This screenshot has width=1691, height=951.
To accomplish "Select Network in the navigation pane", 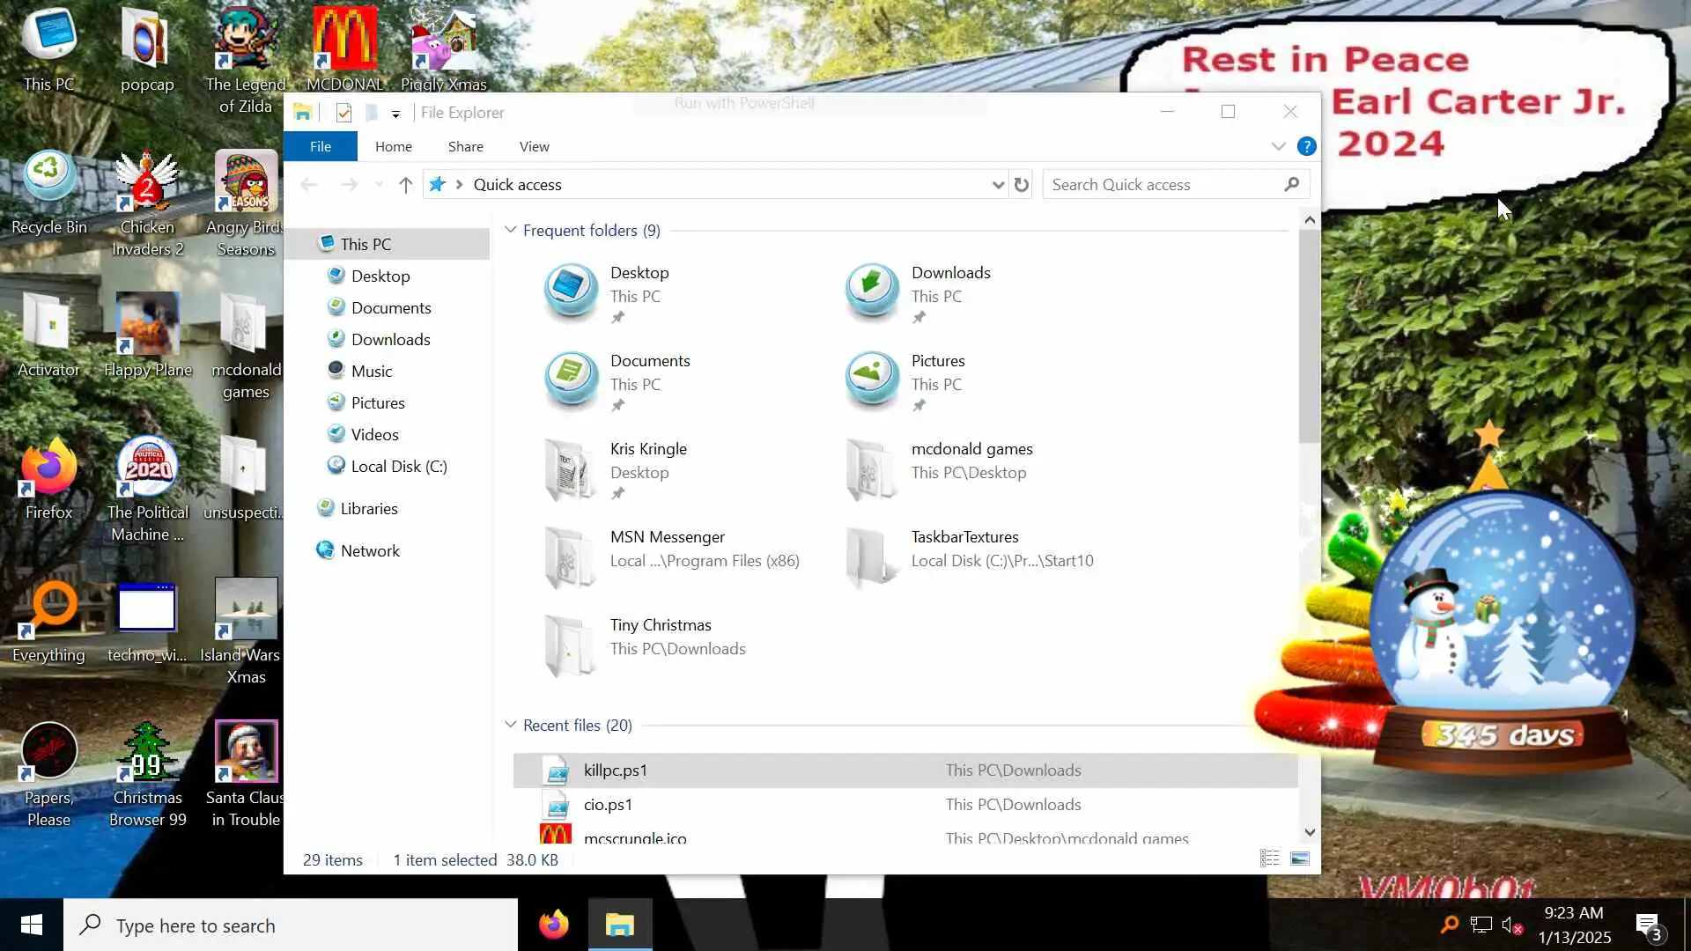I will coord(370,551).
